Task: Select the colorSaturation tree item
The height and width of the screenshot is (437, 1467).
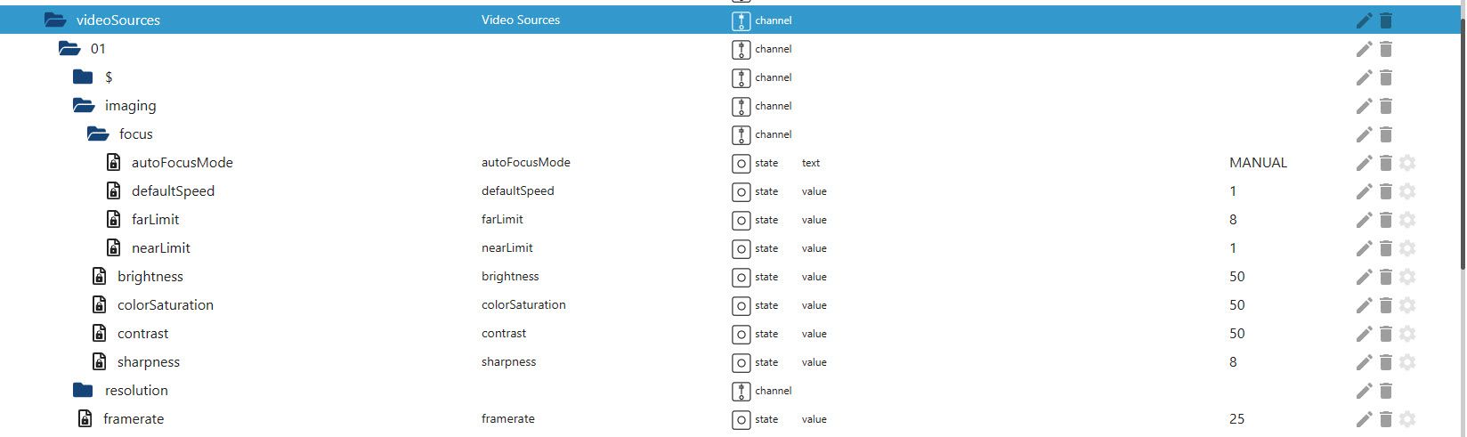Action: pos(166,305)
